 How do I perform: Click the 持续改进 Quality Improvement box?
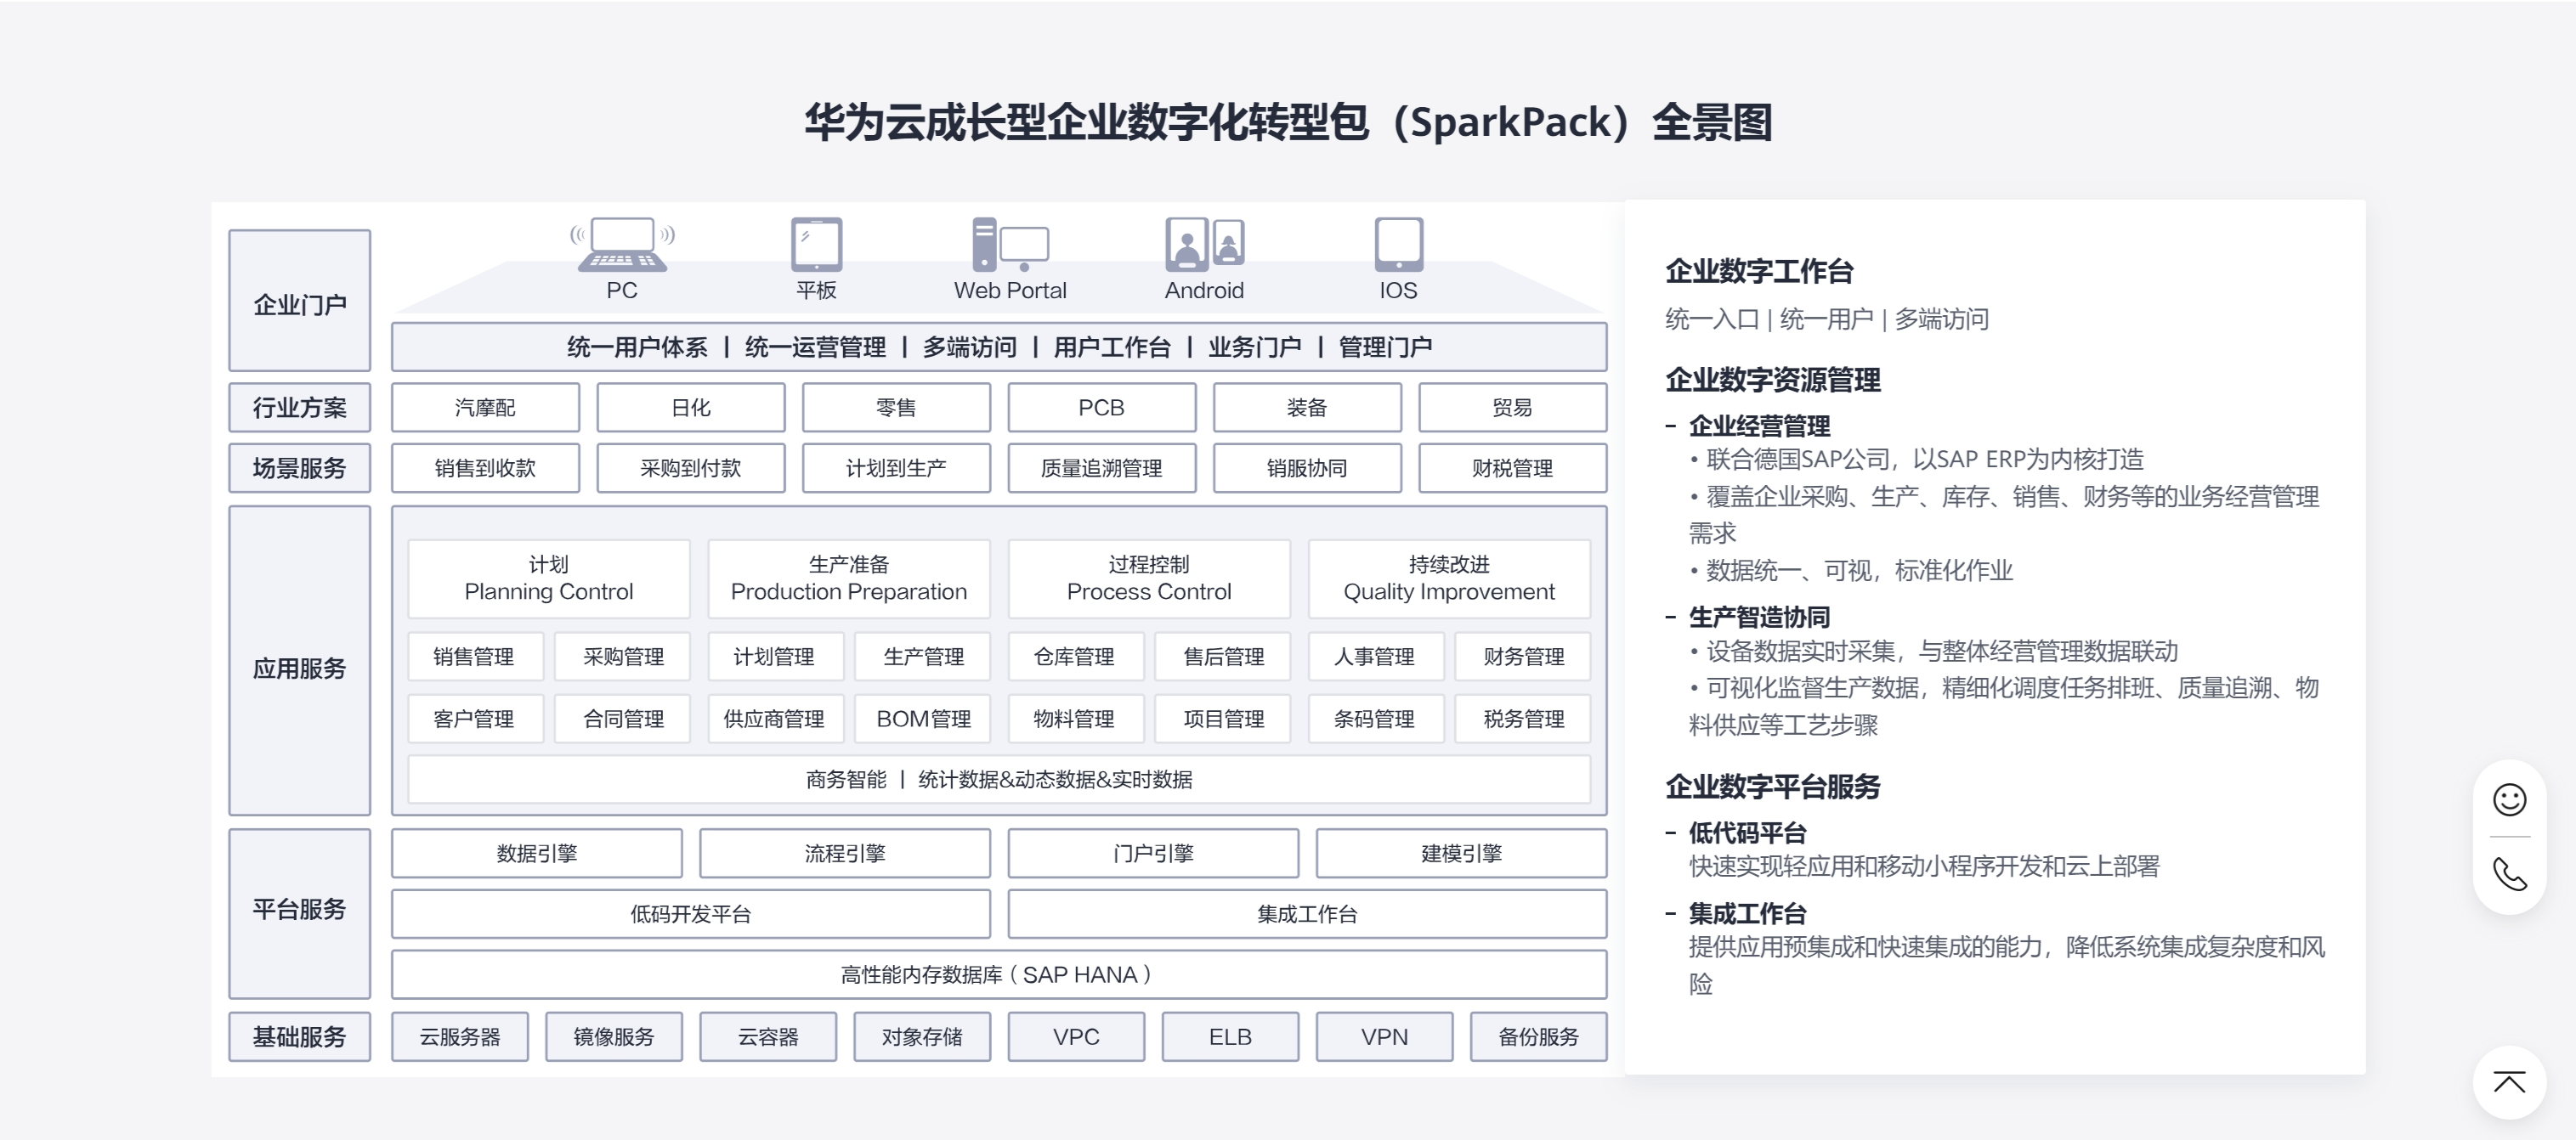[x=1449, y=578]
